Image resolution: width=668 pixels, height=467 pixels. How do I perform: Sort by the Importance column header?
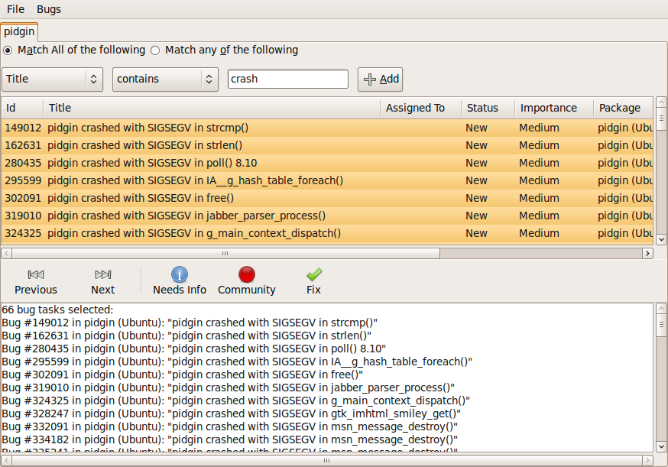554,108
